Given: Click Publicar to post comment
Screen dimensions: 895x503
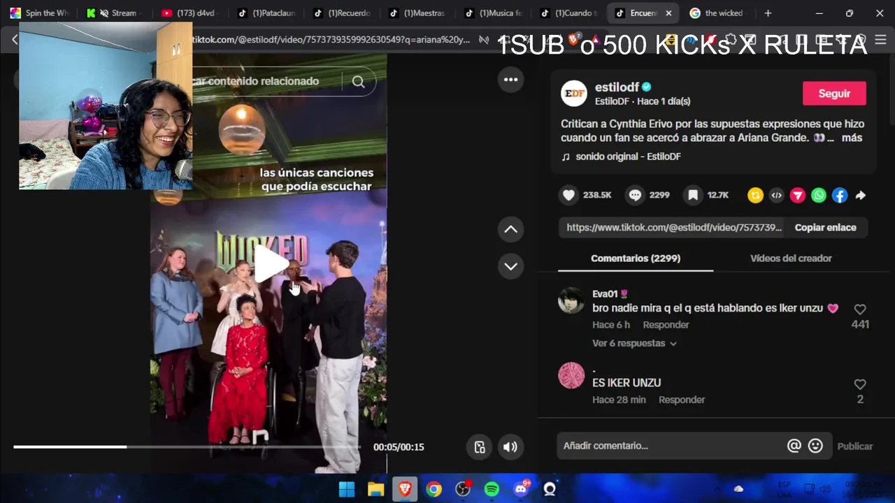Looking at the screenshot, I should coord(854,446).
